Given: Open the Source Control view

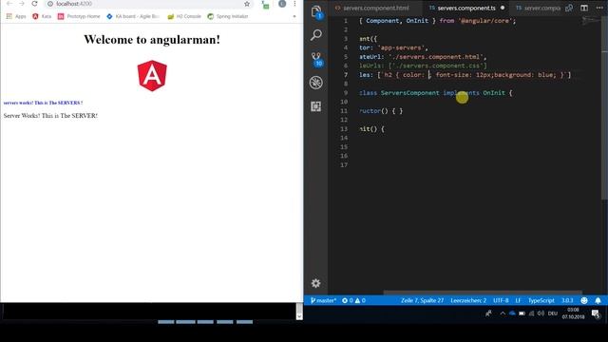Looking at the screenshot, I should point(316,59).
